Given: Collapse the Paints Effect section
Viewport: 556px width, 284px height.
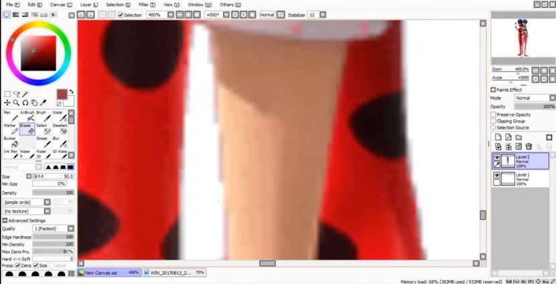Looking at the screenshot, I should [x=493, y=90].
